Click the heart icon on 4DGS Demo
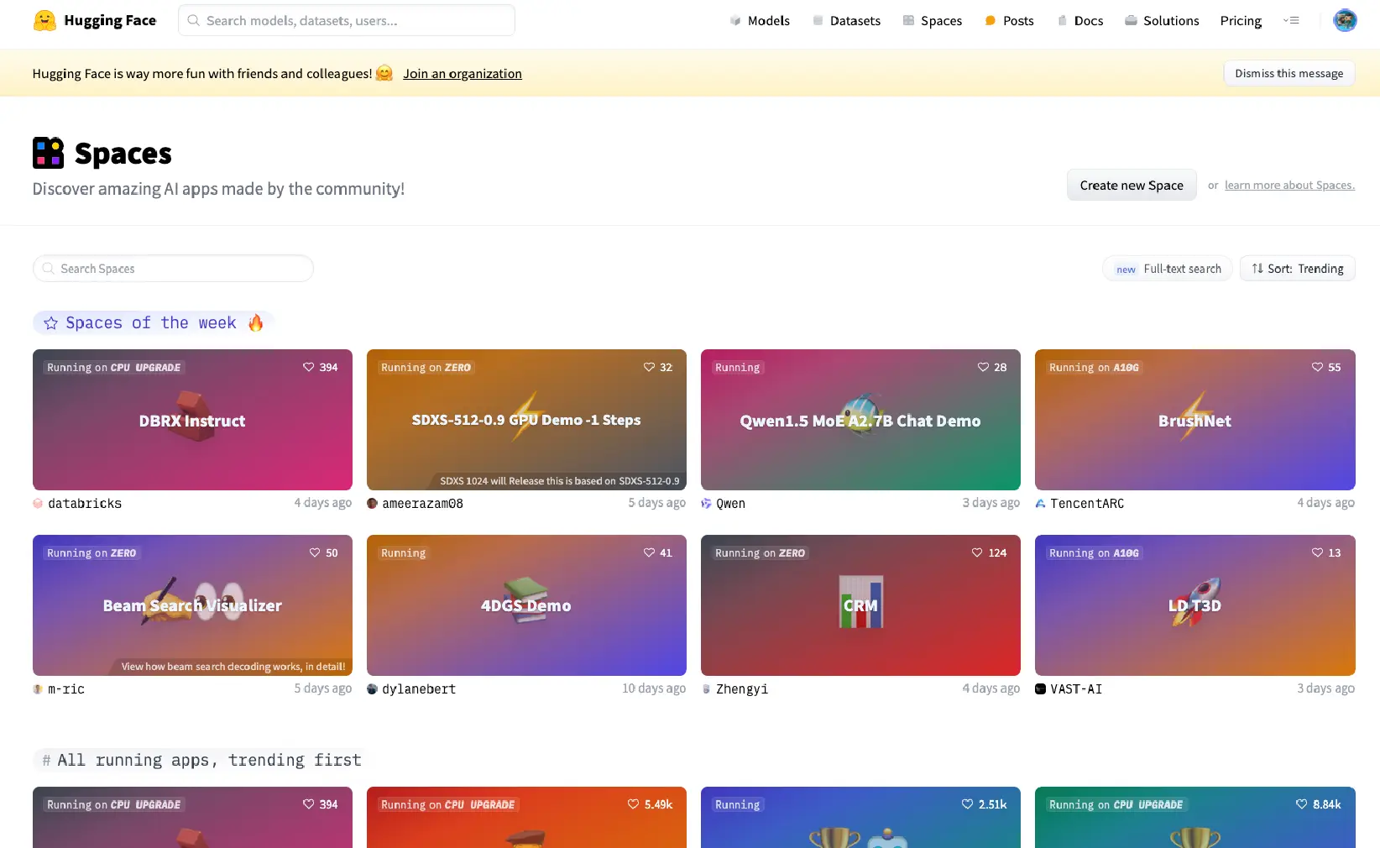 649,552
